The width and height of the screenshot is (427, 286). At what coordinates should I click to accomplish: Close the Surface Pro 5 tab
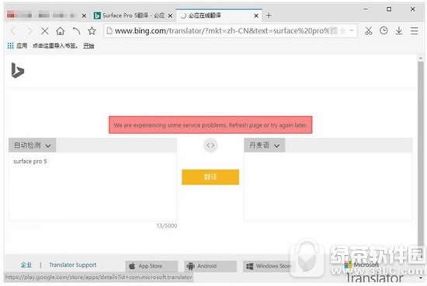click(170, 16)
